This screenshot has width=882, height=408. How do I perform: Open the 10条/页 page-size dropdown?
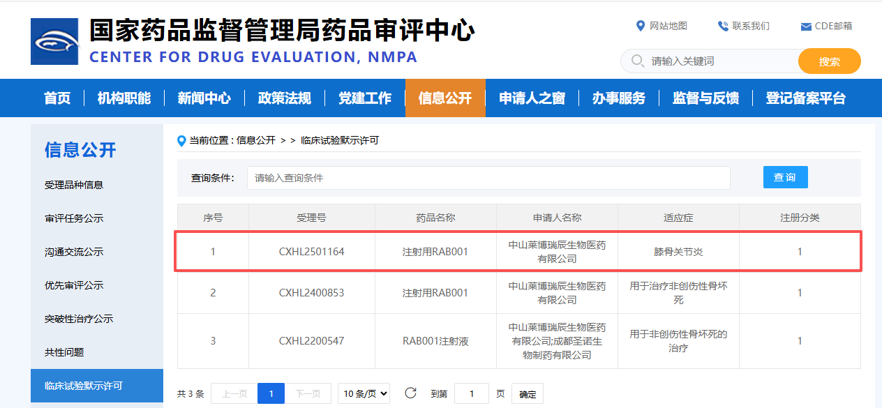pyautogui.click(x=364, y=393)
